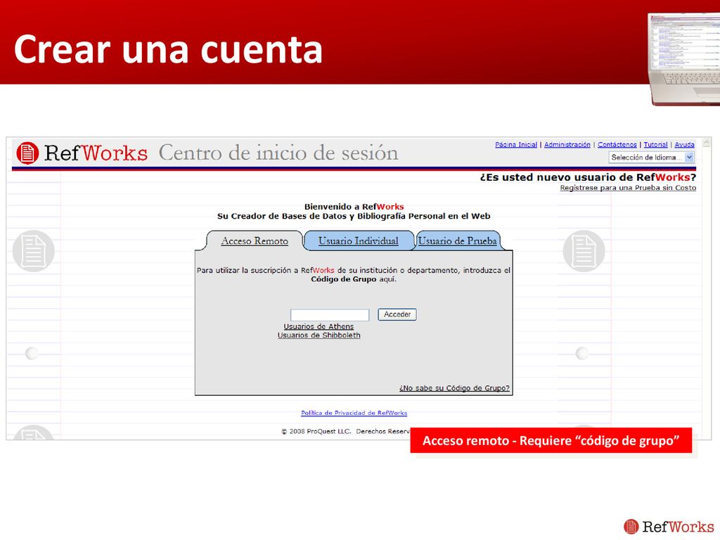The image size is (720, 540).
Task: Click the 2008 ProQuest LLC copyright text
Action: click(x=345, y=431)
